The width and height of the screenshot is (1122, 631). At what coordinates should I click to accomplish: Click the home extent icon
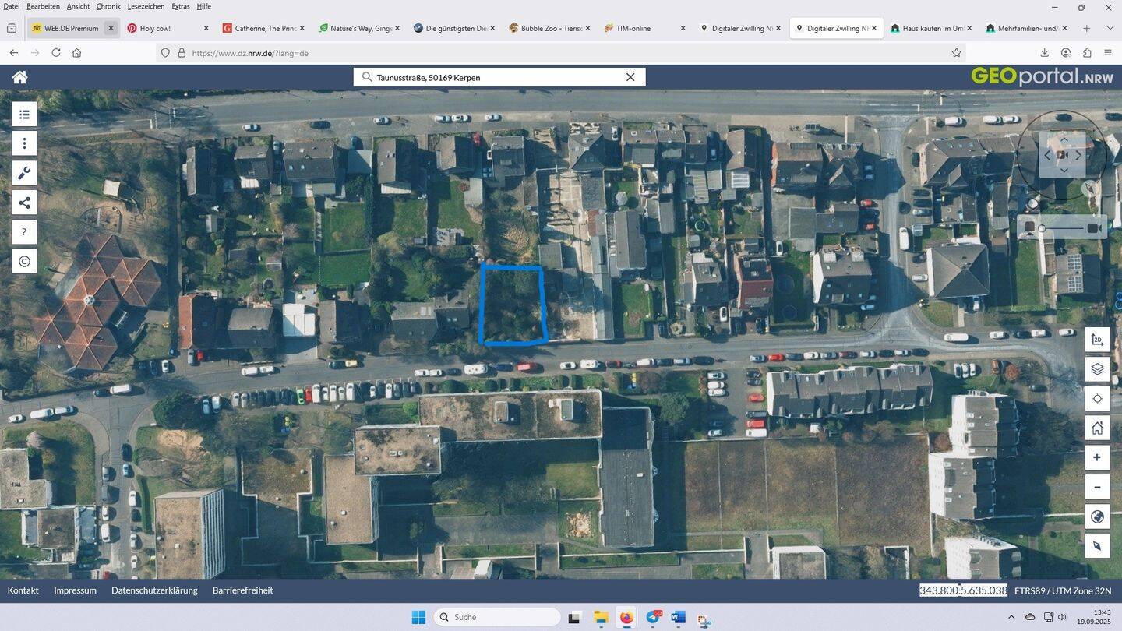(1097, 428)
